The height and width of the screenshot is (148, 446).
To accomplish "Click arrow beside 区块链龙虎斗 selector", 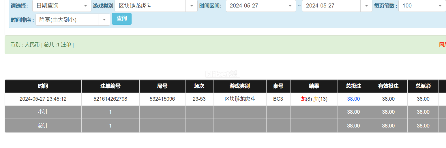I will (x=192, y=6).
